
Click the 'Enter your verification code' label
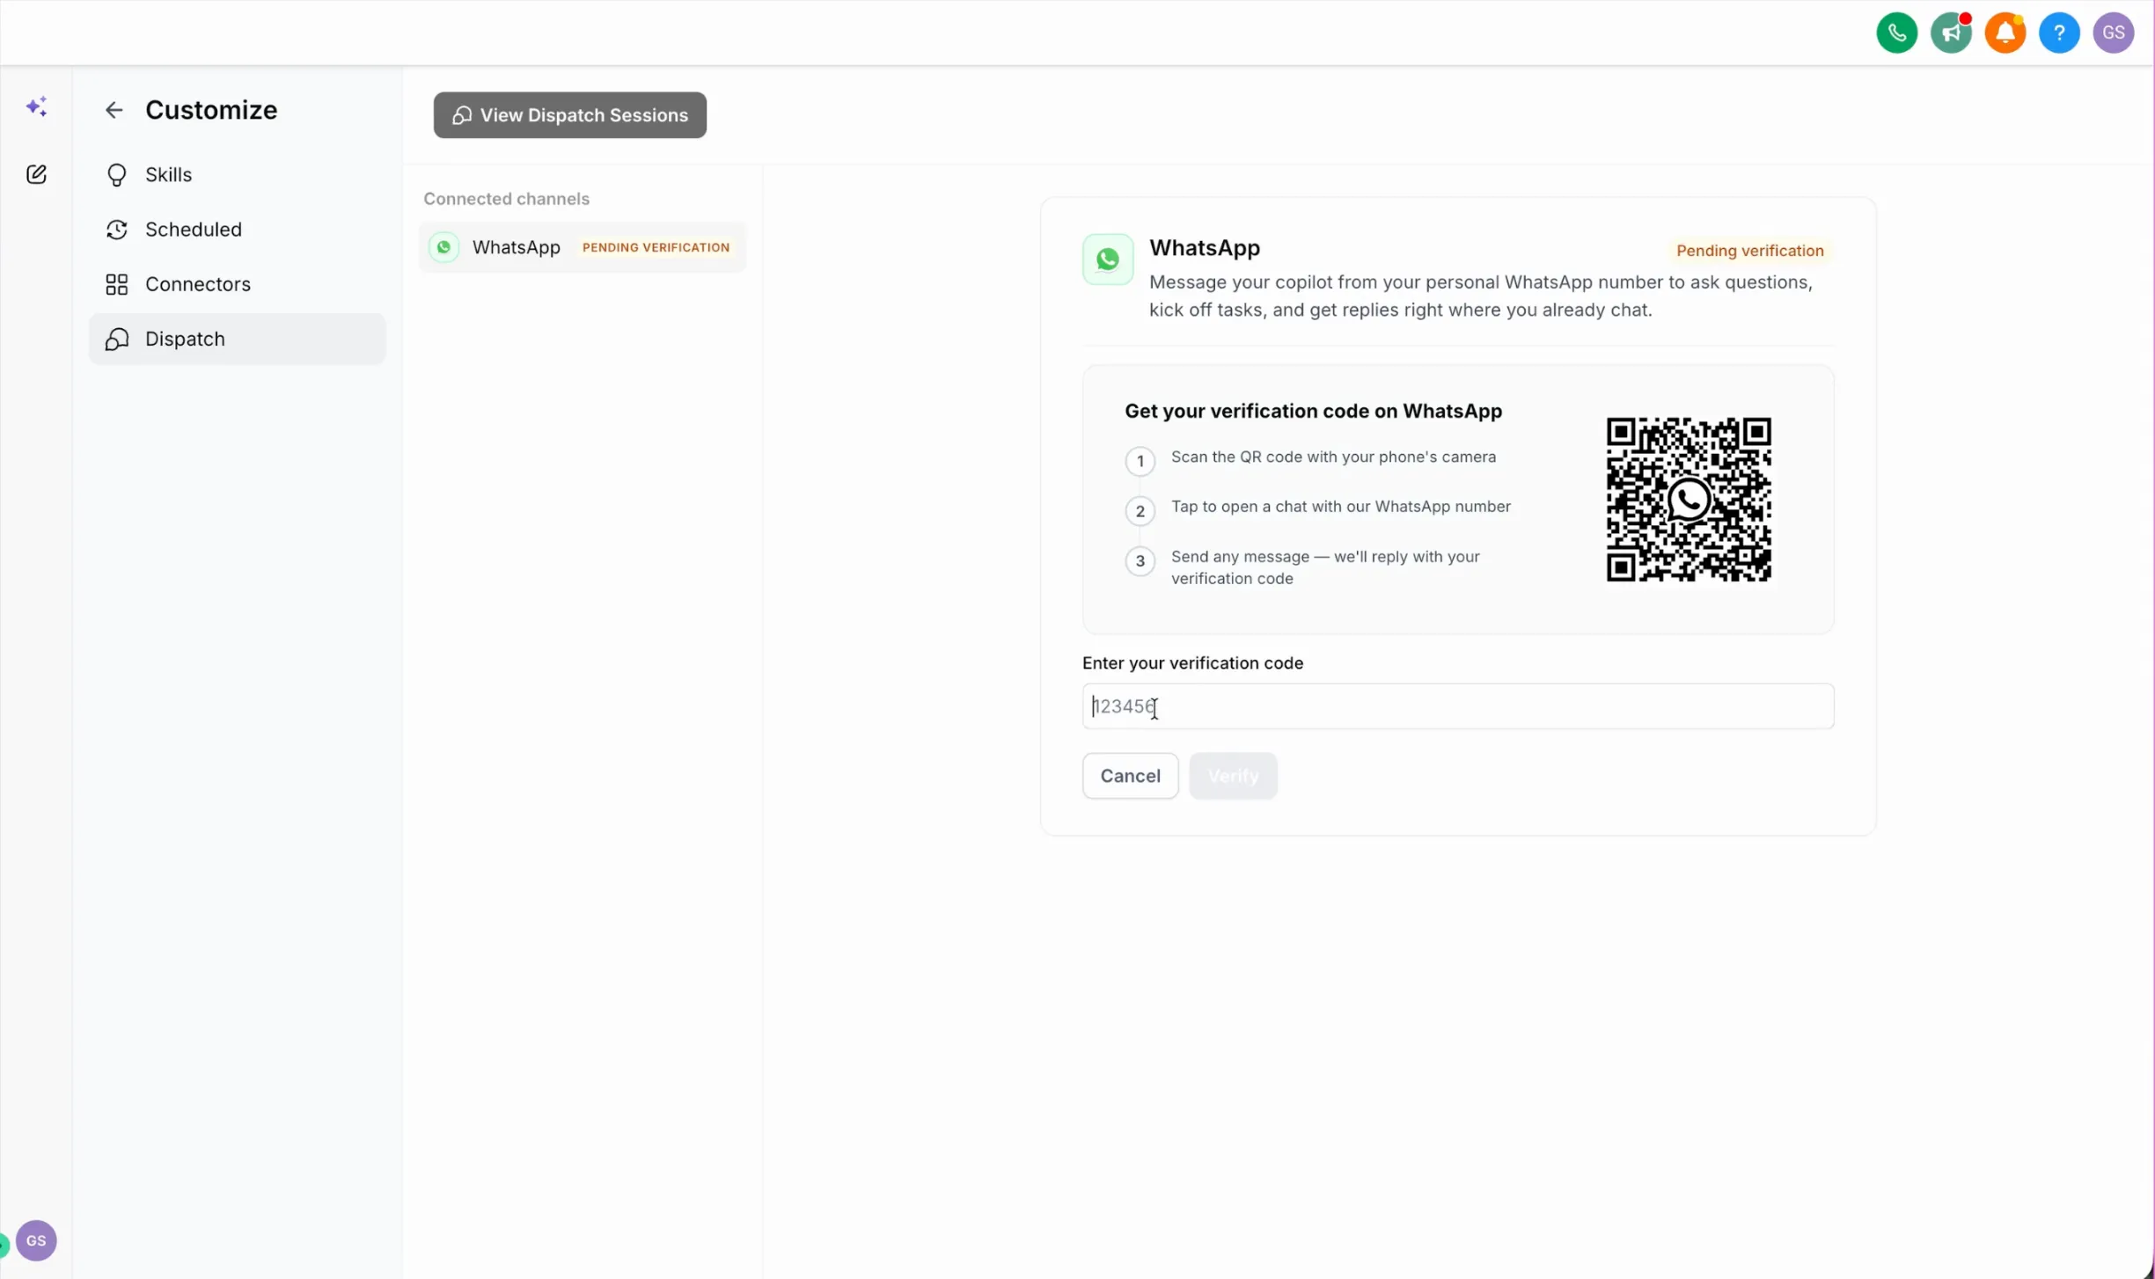pyautogui.click(x=1192, y=663)
